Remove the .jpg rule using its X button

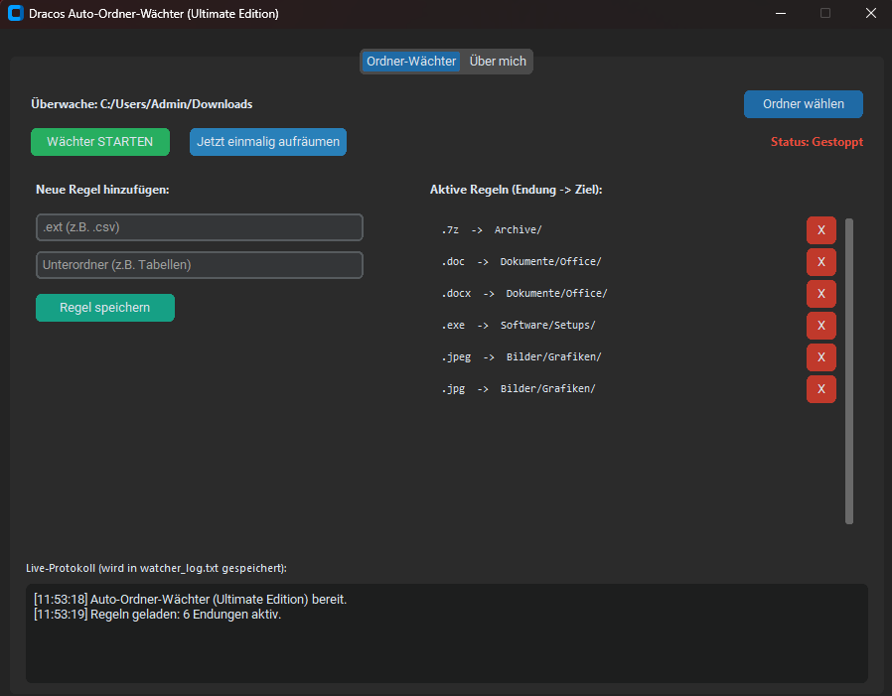[820, 389]
